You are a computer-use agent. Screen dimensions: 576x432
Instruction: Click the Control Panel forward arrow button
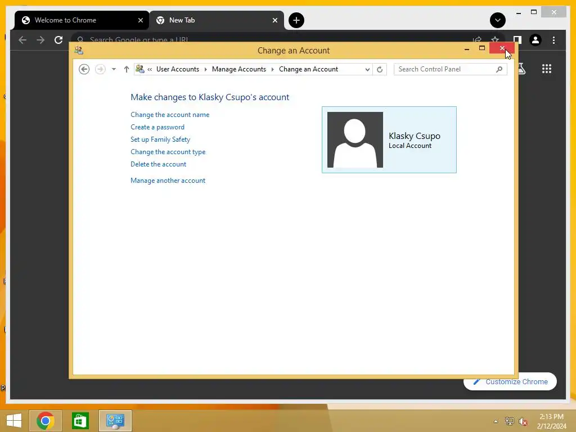(100, 69)
